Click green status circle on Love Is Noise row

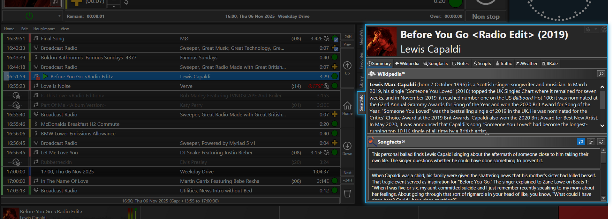pos(335,86)
